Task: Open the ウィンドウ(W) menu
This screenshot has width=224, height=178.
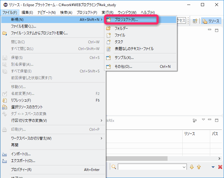Action: 127,12
